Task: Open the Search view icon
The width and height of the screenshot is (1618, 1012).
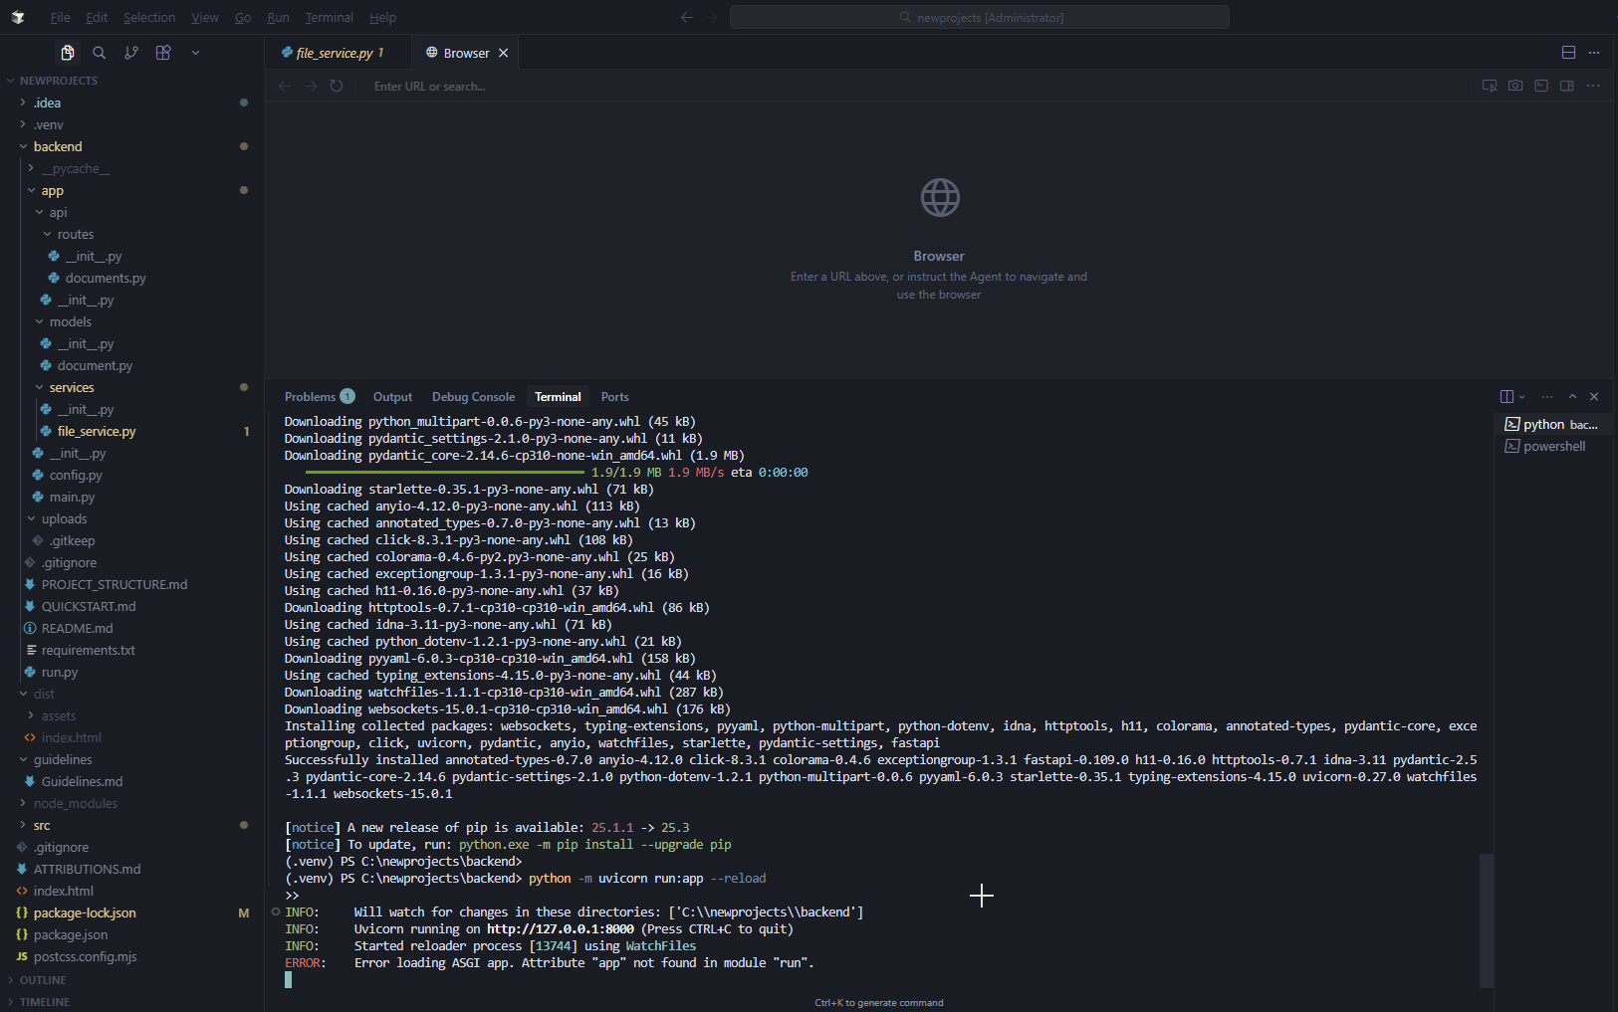Action: tap(100, 53)
